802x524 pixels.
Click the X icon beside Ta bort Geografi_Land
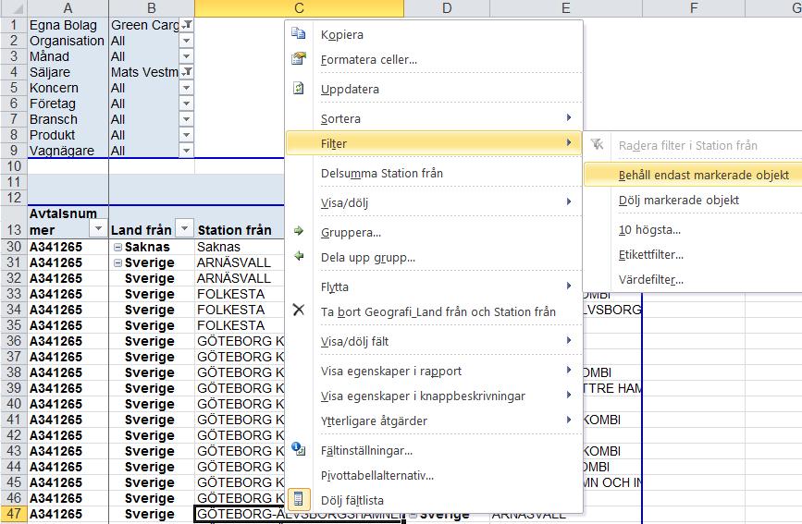click(298, 310)
